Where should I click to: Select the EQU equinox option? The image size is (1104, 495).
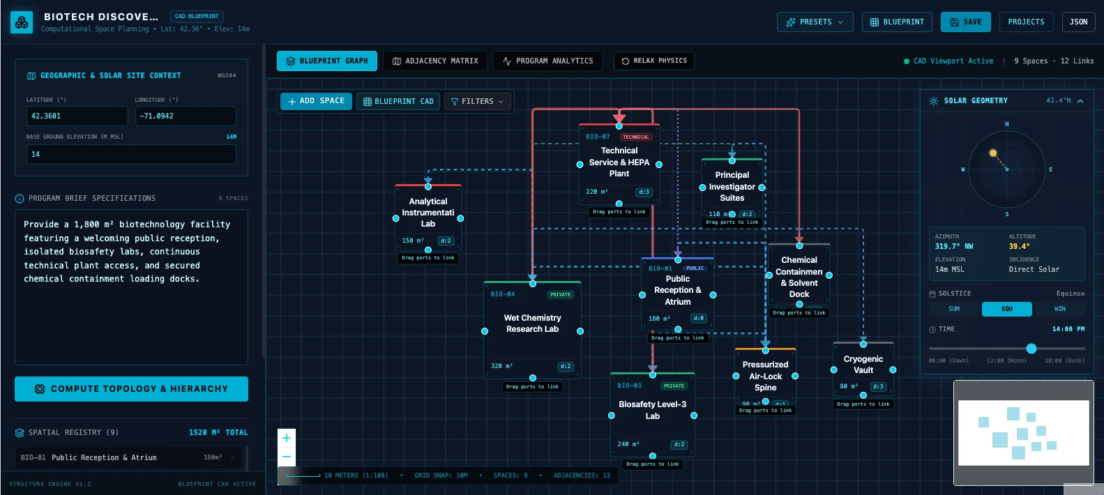(1007, 309)
